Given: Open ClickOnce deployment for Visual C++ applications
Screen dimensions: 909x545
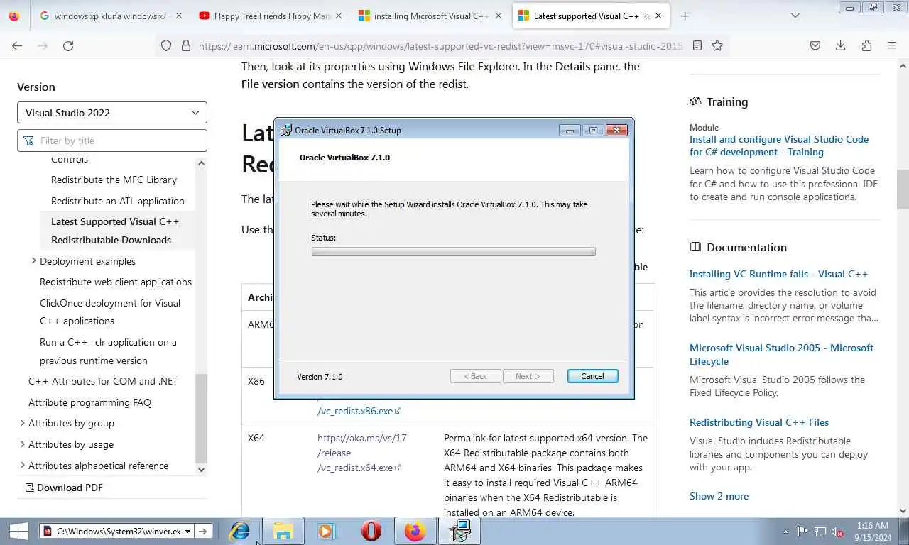Looking at the screenshot, I should [110, 312].
